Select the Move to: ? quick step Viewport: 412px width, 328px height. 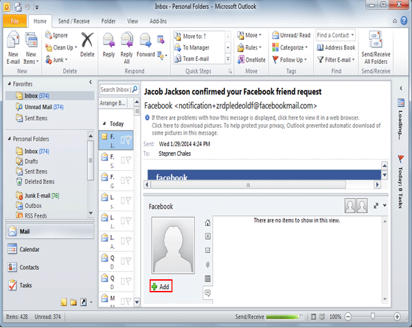[199, 36]
